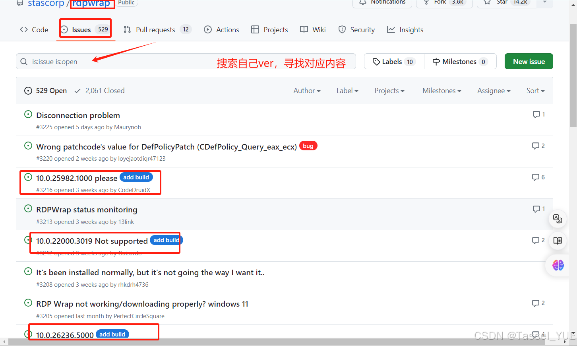Image resolution: width=577 pixels, height=346 pixels.
Task: Open the Wrong patchcode's value for DefPolicyPatch issue
Action: click(x=167, y=147)
